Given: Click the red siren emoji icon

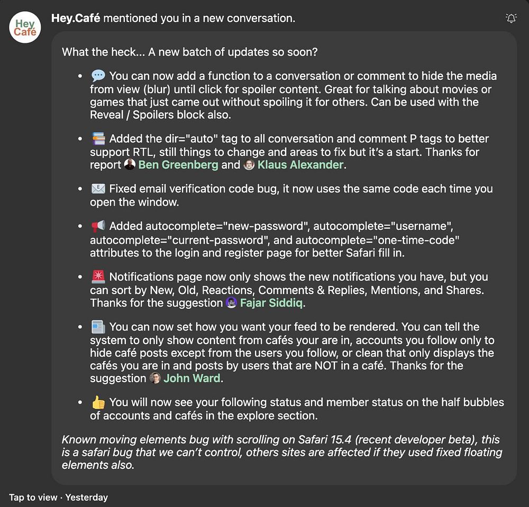Looking at the screenshot, I should (x=98, y=277).
